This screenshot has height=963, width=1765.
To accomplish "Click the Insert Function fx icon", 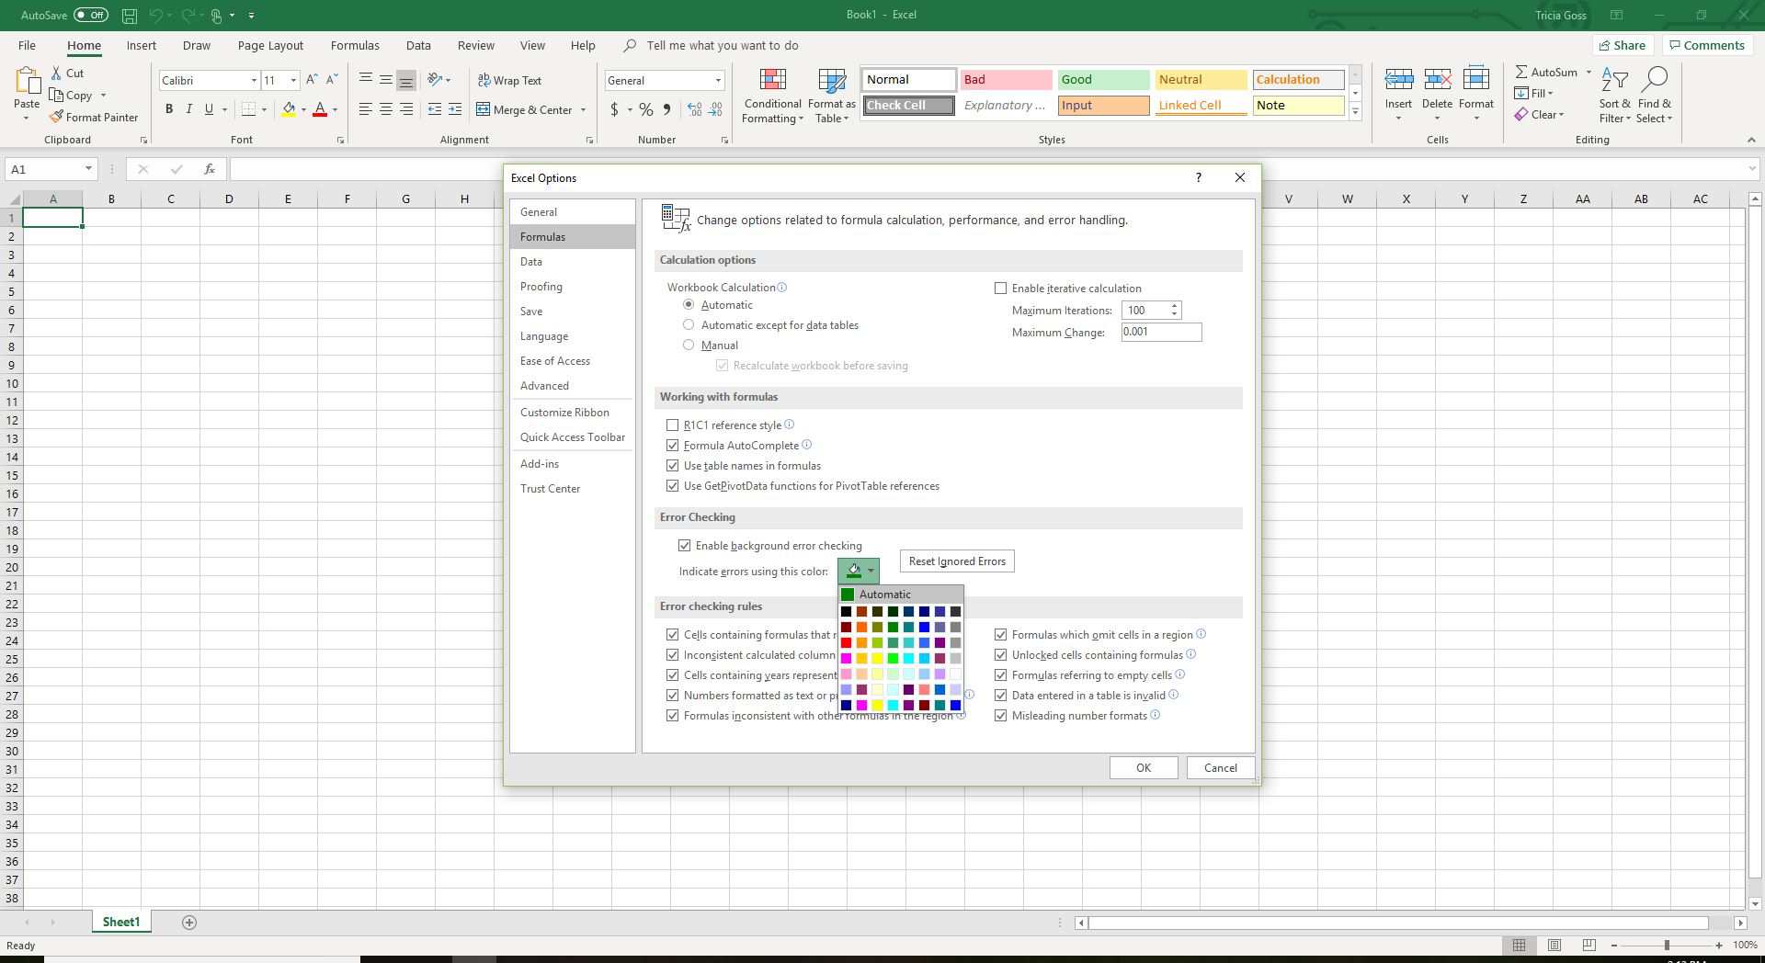I will tap(210, 169).
